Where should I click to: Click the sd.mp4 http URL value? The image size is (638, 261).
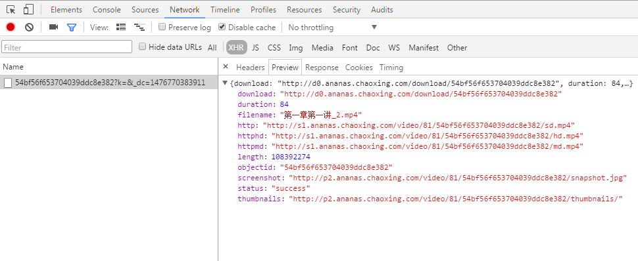pos(419,125)
